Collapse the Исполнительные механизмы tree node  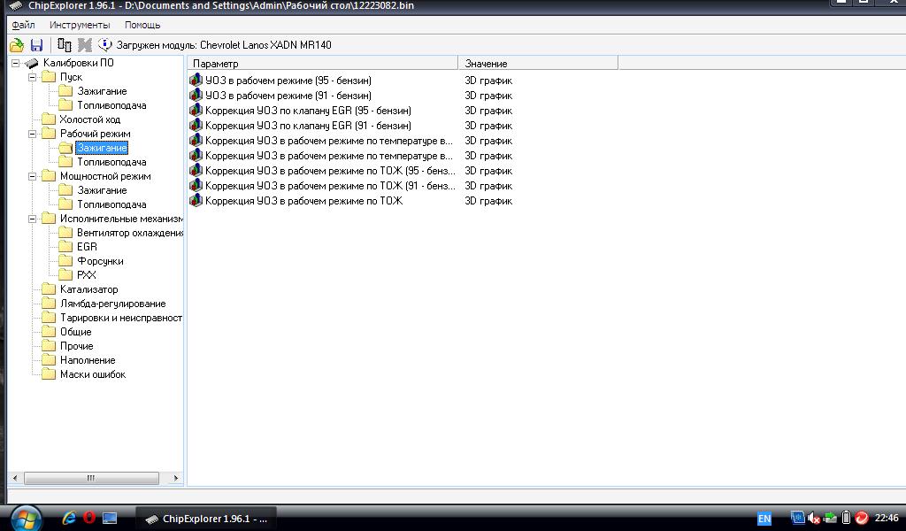33,219
